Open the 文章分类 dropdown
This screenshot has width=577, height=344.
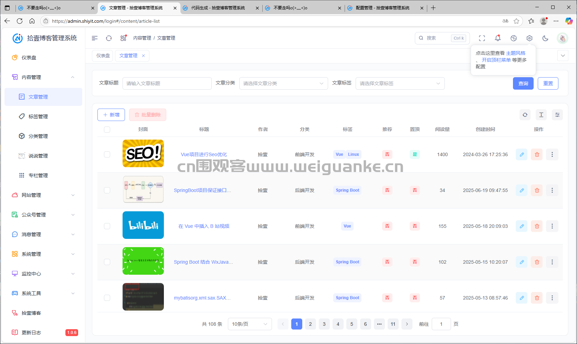tap(283, 83)
